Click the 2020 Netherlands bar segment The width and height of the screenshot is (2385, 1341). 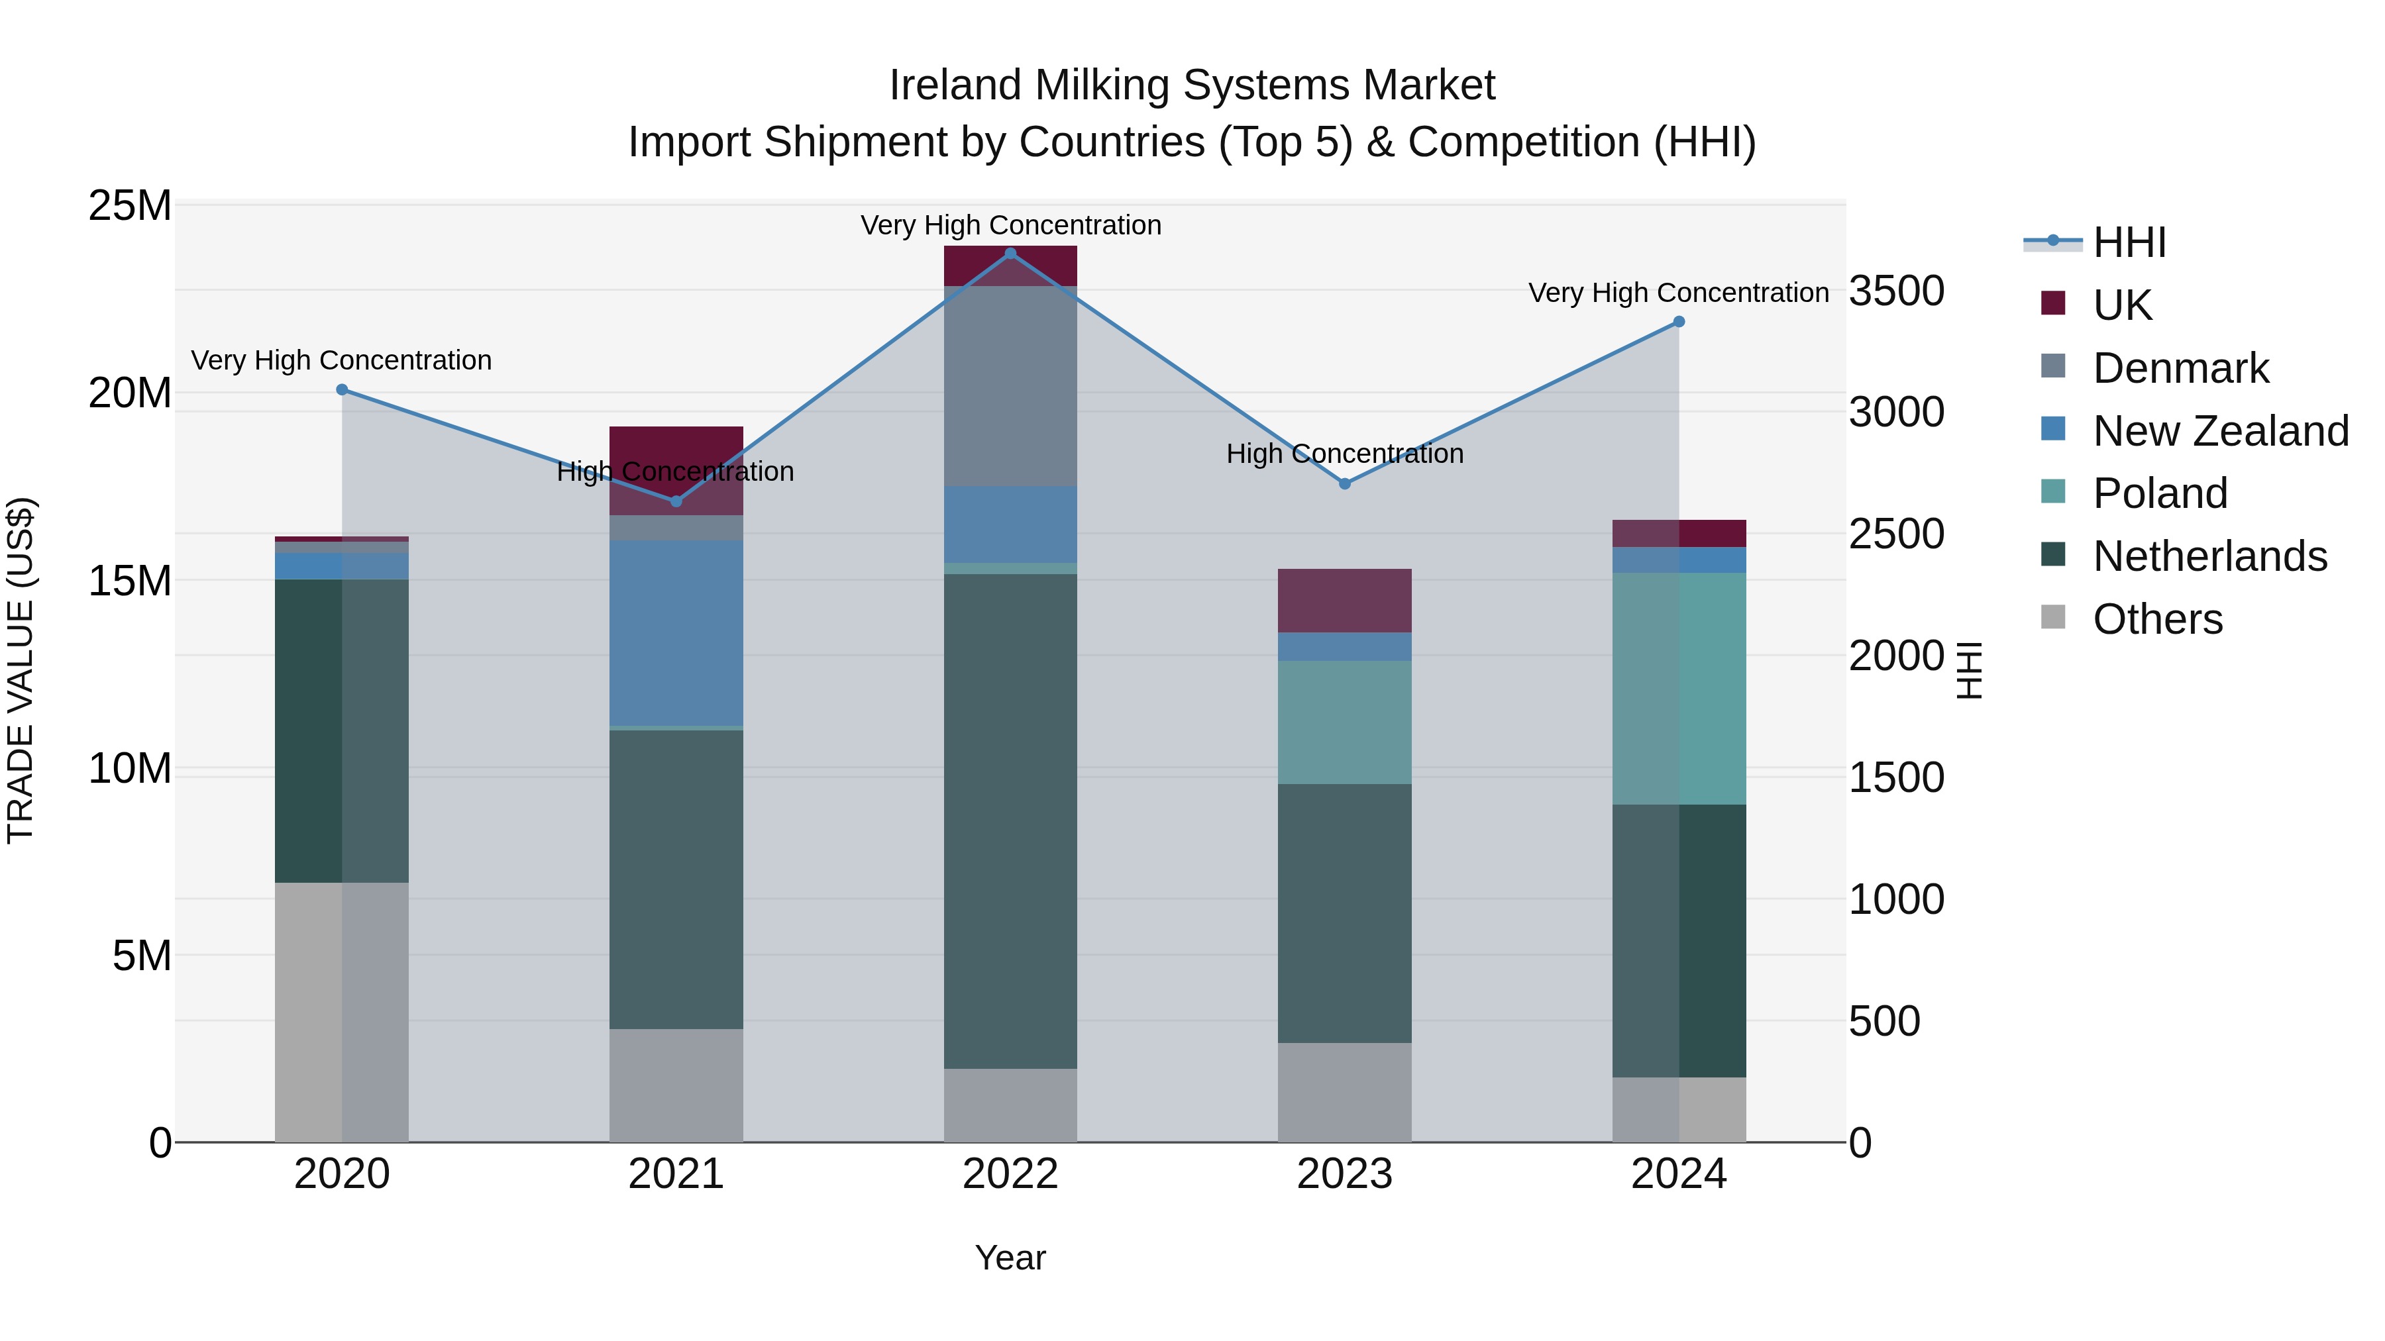point(342,731)
